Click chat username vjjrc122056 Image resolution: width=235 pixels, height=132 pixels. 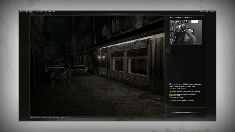click(x=173, y=92)
